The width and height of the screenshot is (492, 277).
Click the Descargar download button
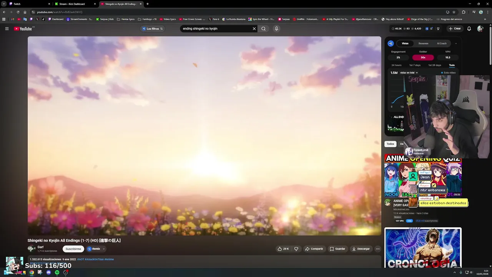(361, 249)
